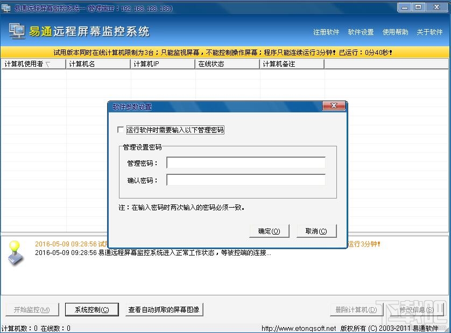Click the 取消(C) button in the dialog

(316, 231)
